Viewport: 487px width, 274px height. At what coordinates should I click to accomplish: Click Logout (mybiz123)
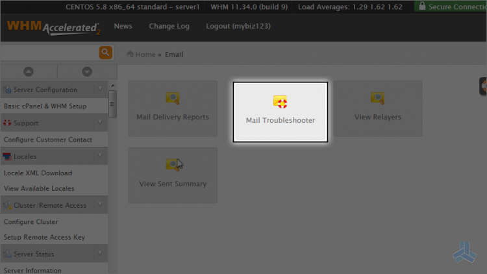(x=238, y=27)
